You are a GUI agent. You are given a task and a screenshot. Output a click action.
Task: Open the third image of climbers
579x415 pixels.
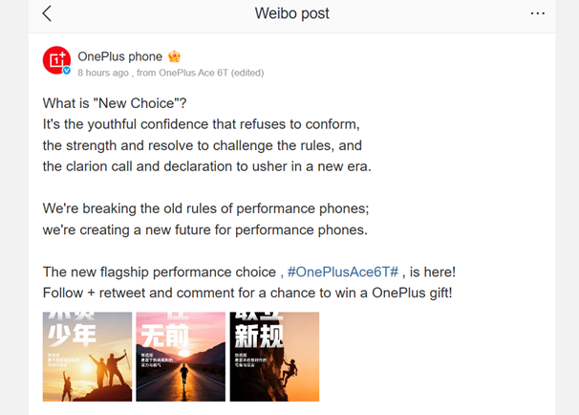[274, 357]
